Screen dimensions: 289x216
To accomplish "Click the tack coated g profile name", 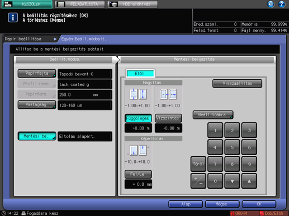I will point(85,84).
